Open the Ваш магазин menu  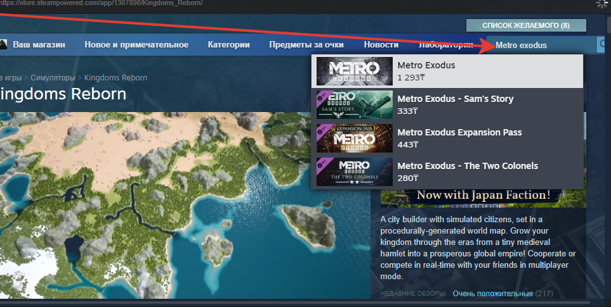click(x=39, y=45)
